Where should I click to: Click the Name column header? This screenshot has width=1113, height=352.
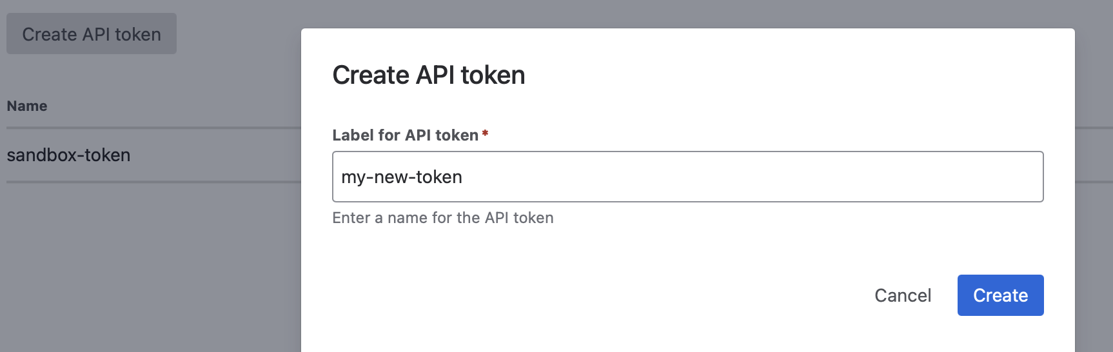pyautogui.click(x=27, y=106)
